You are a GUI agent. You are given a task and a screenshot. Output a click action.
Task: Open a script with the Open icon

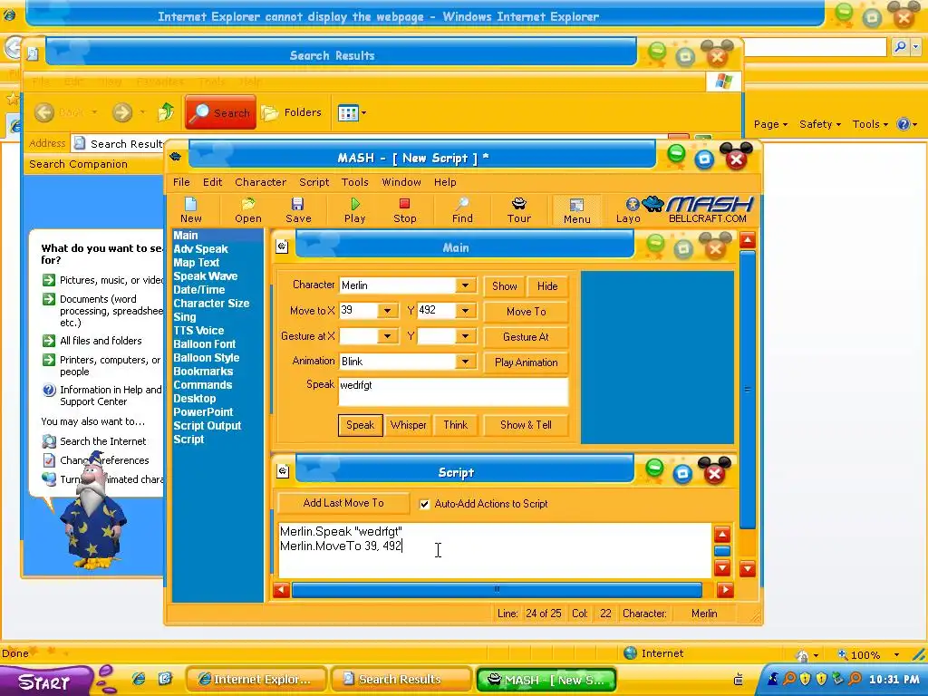(x=248, y=210)
